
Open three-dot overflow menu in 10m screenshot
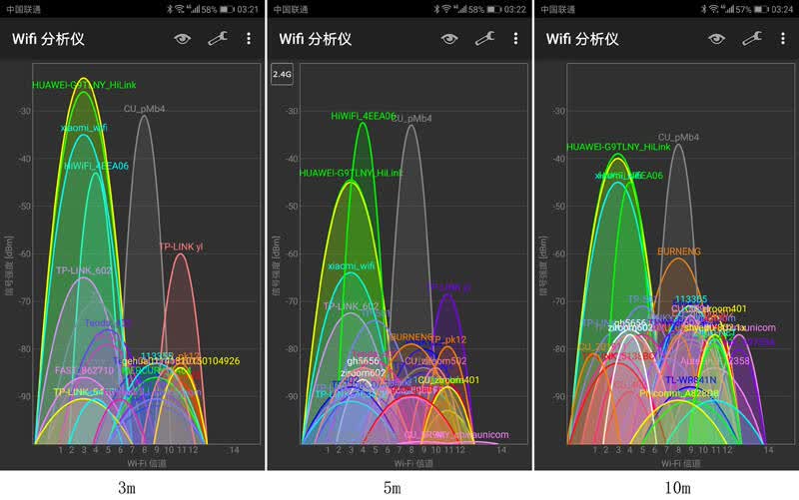[x=783, y=39]
